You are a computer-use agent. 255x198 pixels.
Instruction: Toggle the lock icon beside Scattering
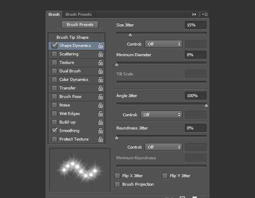click(x=101, y=54)
